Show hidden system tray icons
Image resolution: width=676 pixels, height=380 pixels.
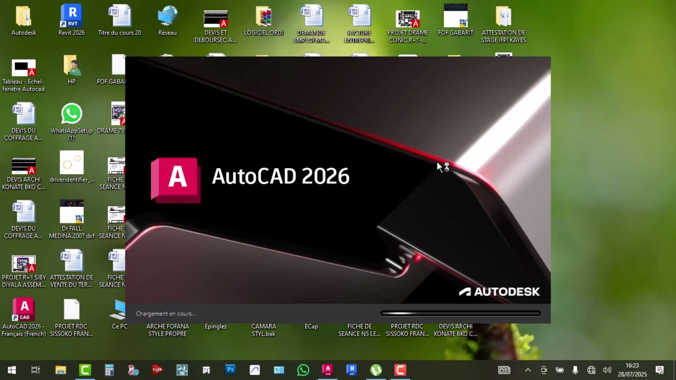pos(528,370)
